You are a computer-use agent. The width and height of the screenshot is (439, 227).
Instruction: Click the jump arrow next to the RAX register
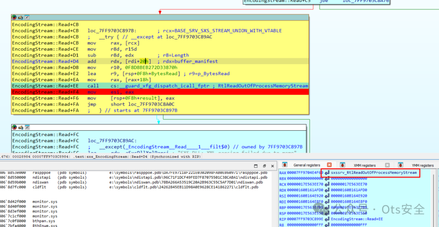327,173
